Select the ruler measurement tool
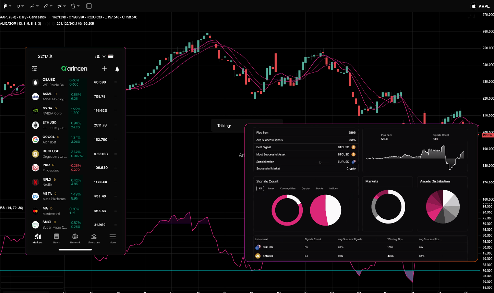The image size is (494, 293). click(46, 6)
